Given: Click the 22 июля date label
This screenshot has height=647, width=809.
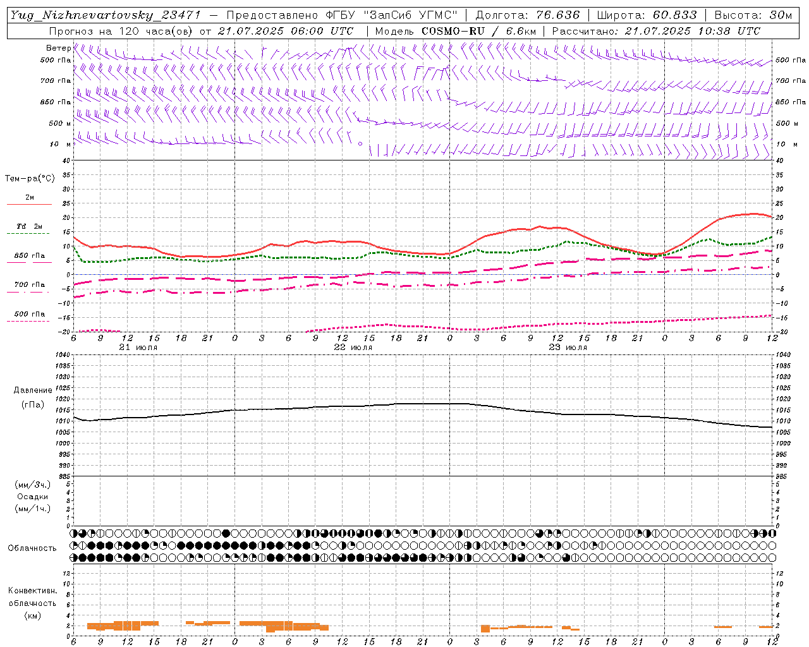Looking at the screenshot, I should [x=353, y=348].
